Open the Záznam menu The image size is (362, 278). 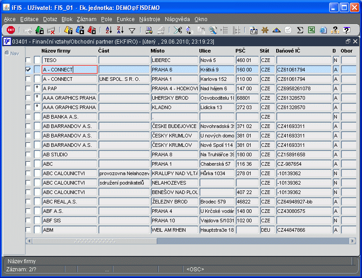point(87,19)
